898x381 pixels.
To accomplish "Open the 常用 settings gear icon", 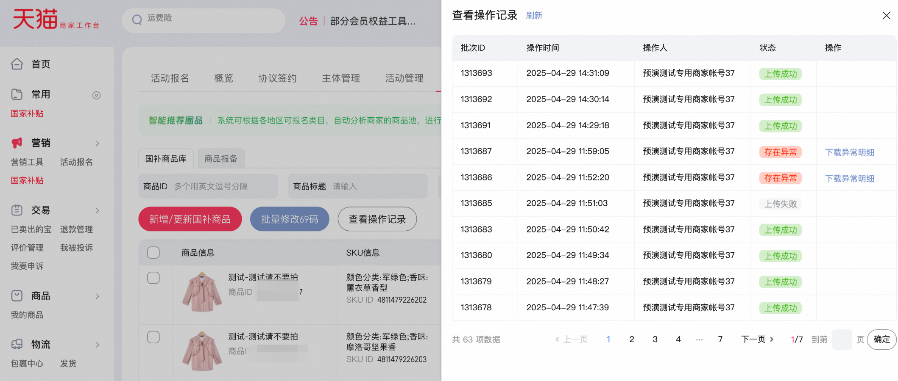I will [96, 95].
